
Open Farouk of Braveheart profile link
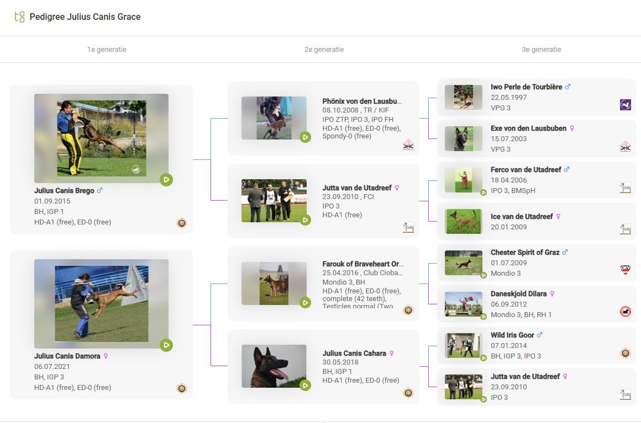click(362, 264)
